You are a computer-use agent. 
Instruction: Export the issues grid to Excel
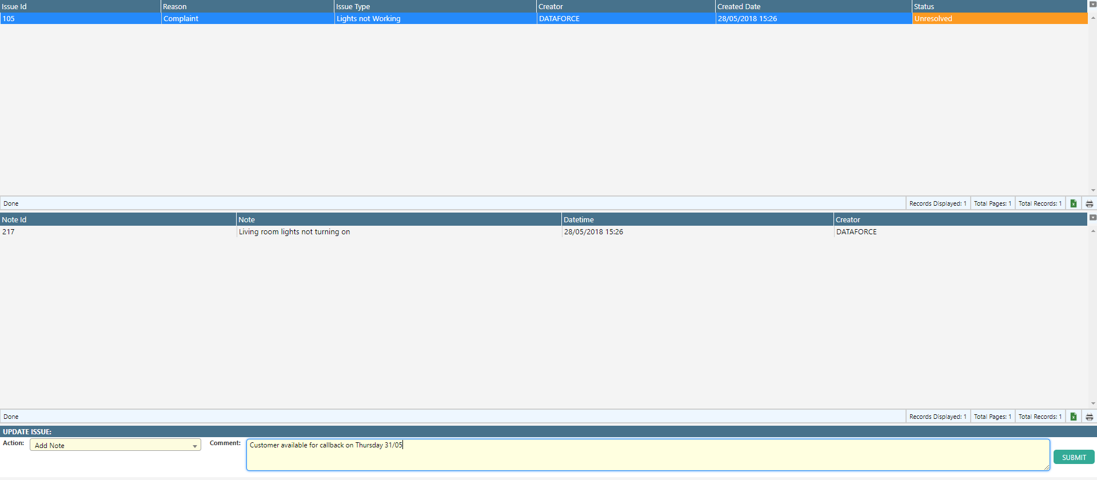coord(1073,203)
